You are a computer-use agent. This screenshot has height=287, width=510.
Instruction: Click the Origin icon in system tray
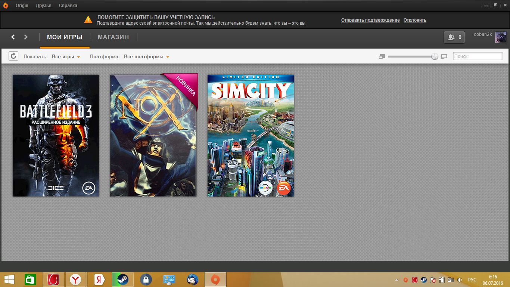point(406,280)
